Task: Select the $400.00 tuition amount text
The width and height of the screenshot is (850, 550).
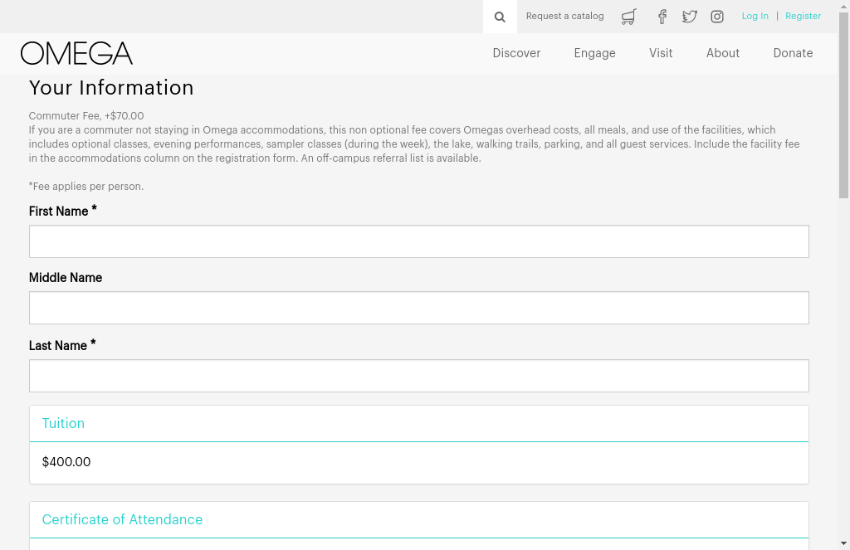Action: [66, 462]
